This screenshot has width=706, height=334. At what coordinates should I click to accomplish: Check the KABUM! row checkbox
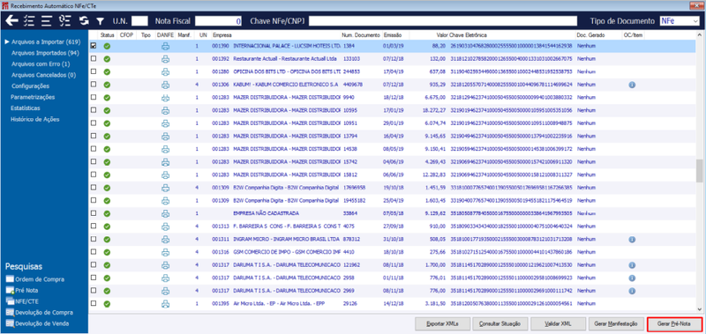[94, 85]
